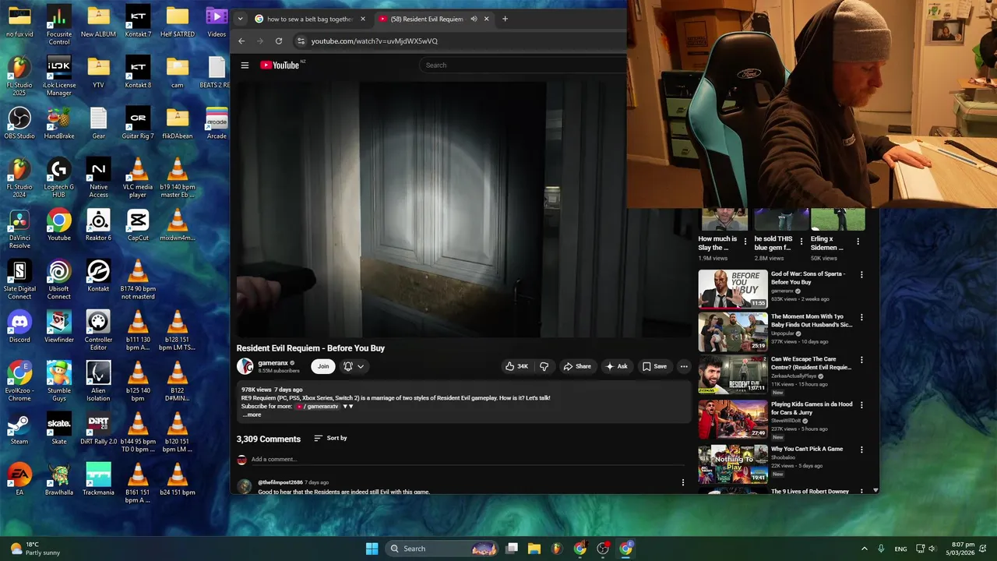Open Task View on taskbar

click(512, 549)
